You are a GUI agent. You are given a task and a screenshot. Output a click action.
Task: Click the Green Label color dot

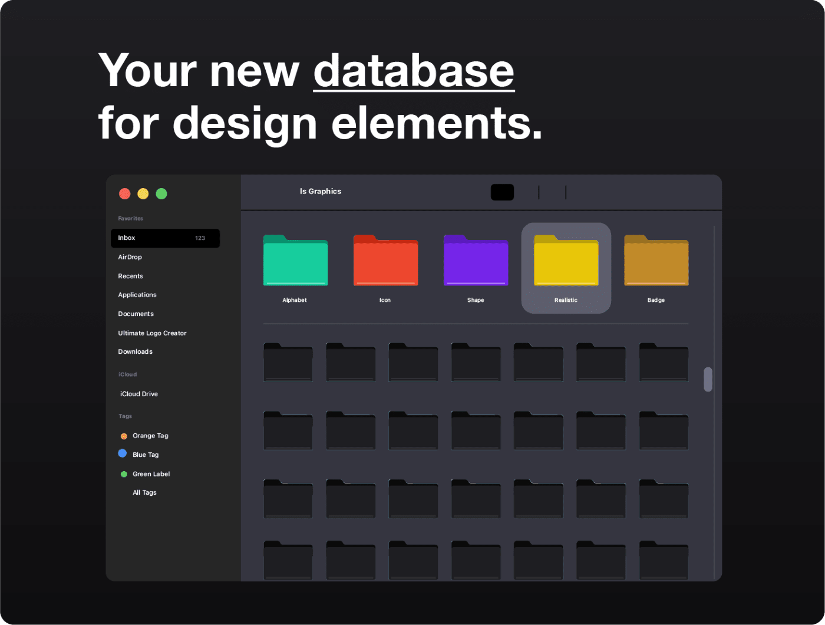coord(124,474)
